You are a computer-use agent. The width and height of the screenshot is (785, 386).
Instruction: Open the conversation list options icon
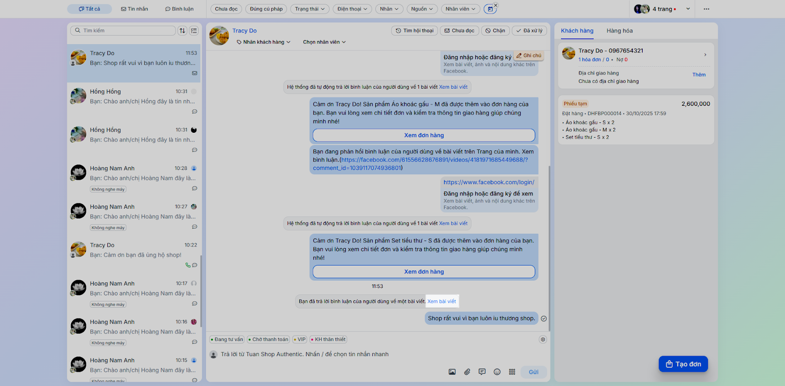(194, 30)
